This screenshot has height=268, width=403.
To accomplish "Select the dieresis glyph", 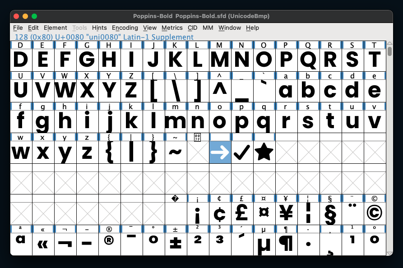I will click(352, 213).
